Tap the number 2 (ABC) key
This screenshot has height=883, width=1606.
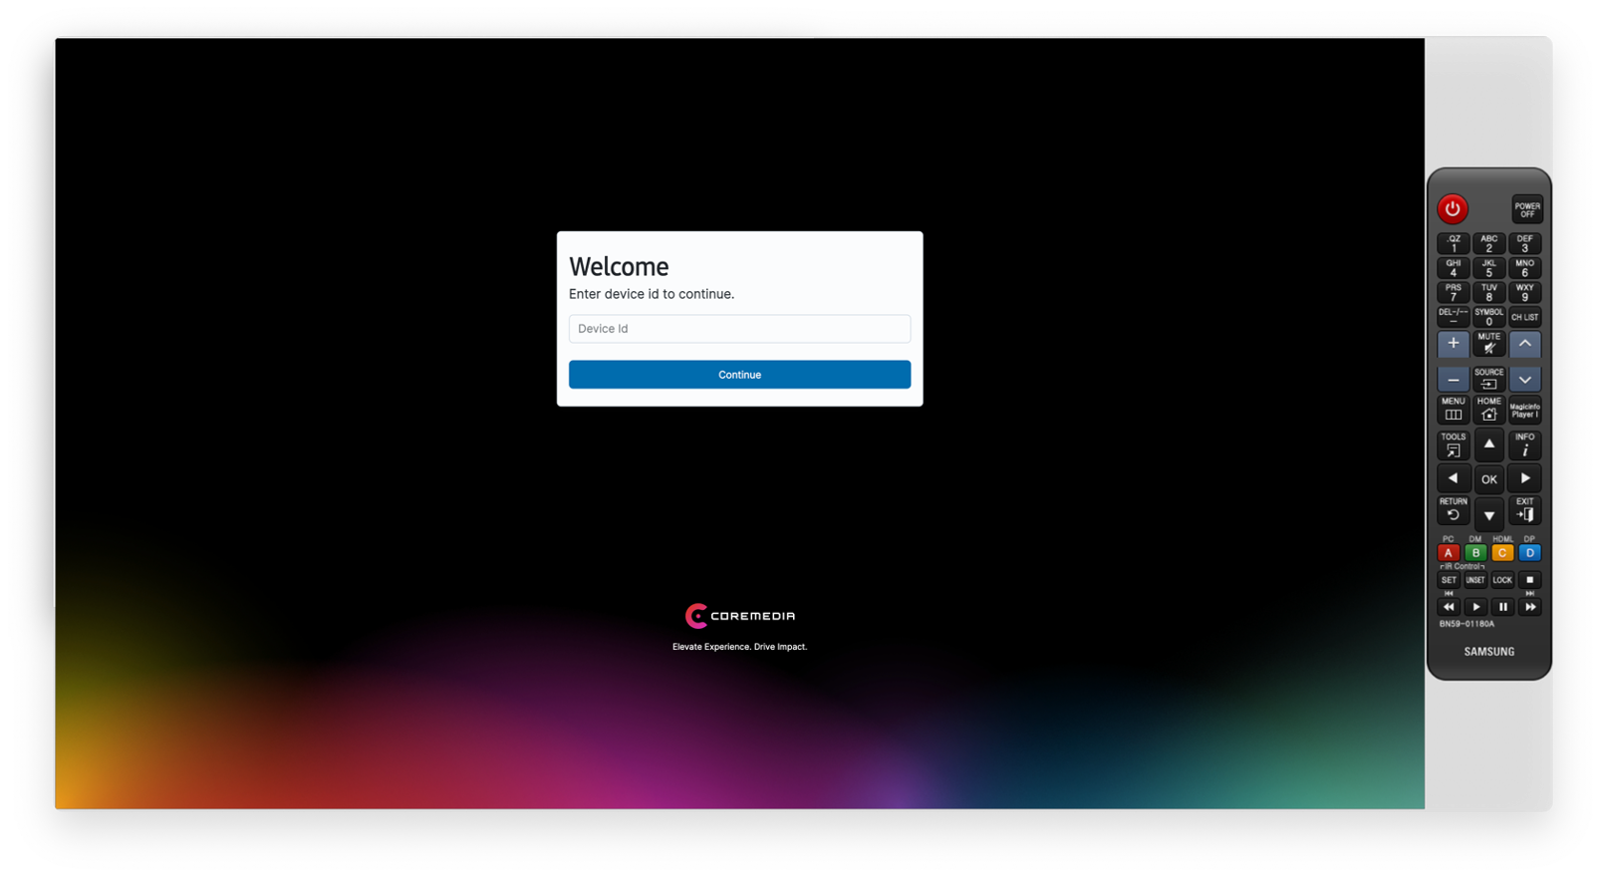point(1488,244)
